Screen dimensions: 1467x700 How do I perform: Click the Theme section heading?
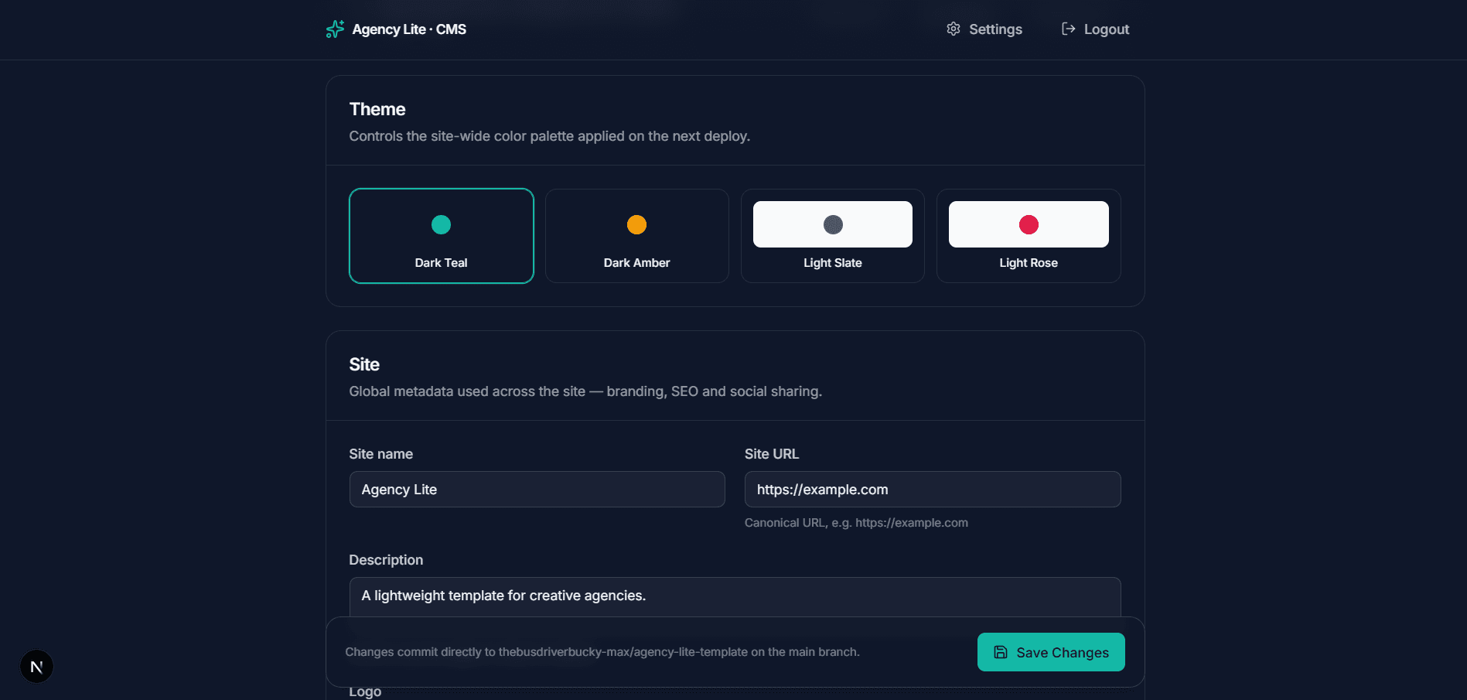pyautogui.click(x=377, y=109)
